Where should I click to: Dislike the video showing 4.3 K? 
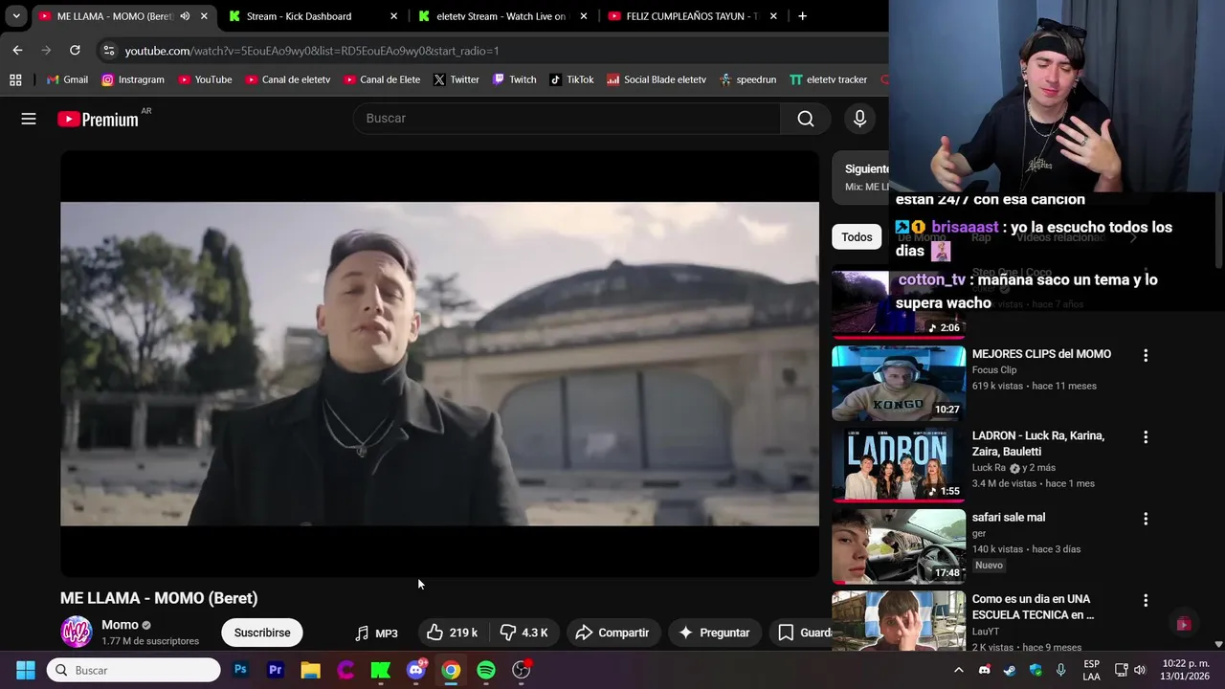524,633
